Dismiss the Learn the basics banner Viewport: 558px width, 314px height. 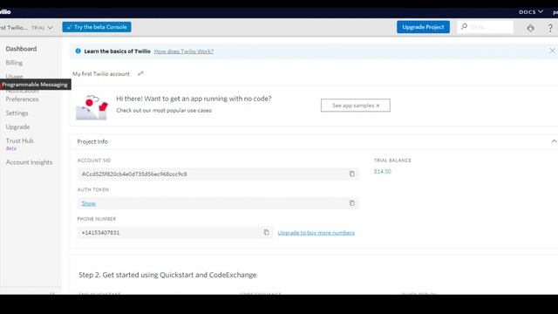(x=552, y=51)
